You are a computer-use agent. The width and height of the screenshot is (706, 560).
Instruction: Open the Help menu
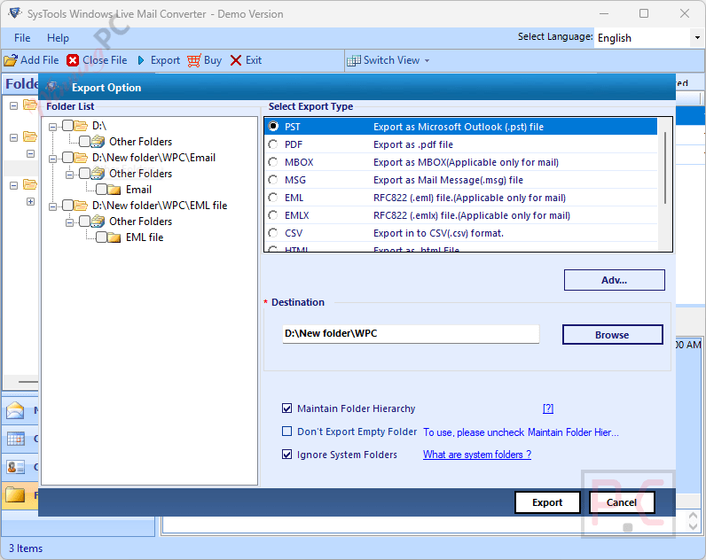pyautogui.click(x=58, y=38)
